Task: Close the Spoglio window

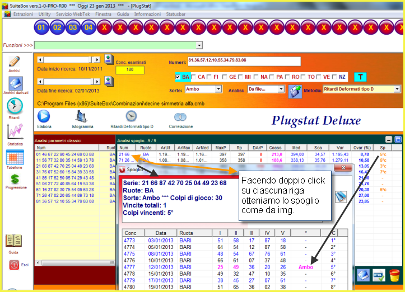Action: pyautogui.click(x=343, y=168)
